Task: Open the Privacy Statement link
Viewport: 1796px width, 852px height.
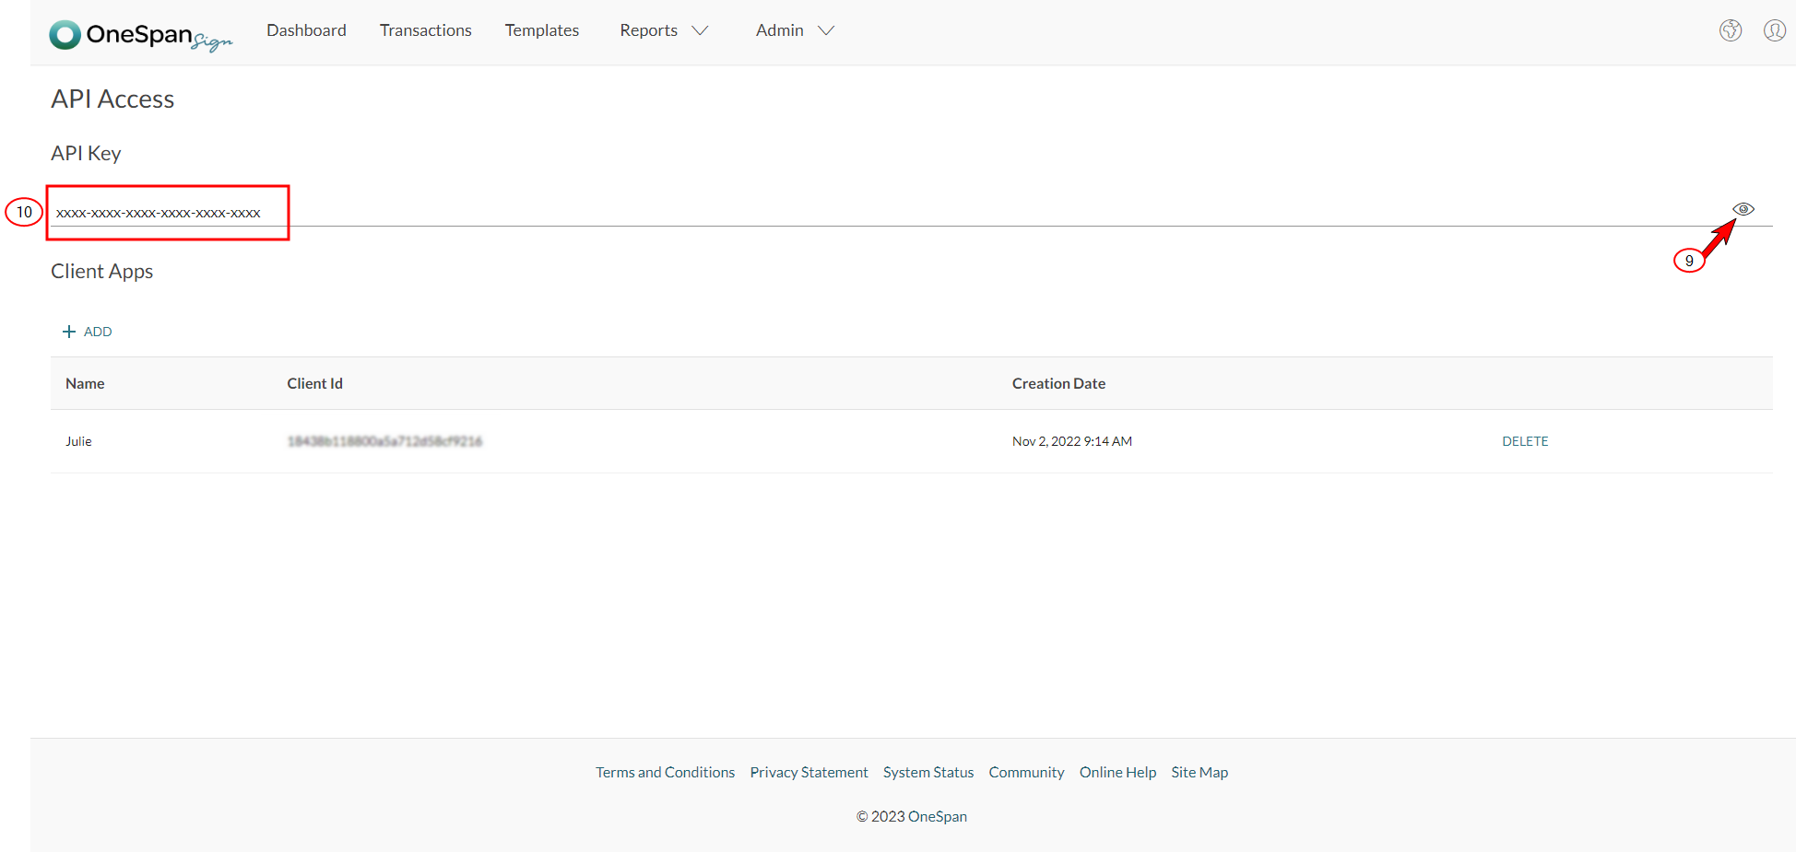Action: (809, 772)
